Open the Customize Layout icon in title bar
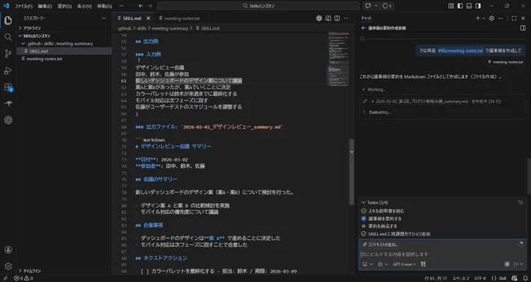 [451, 5]
